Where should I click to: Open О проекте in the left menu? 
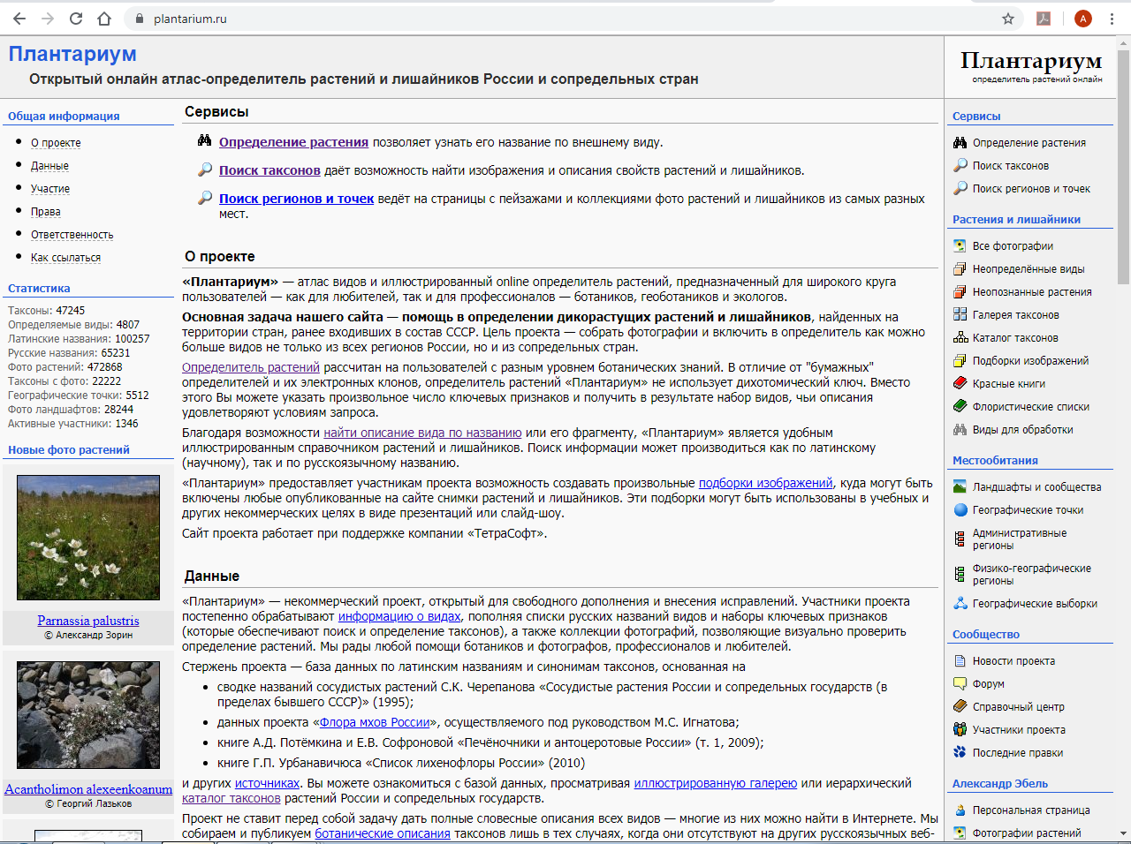(x=56, y=143)
